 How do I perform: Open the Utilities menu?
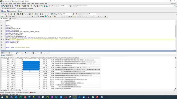tap(37, 3)
